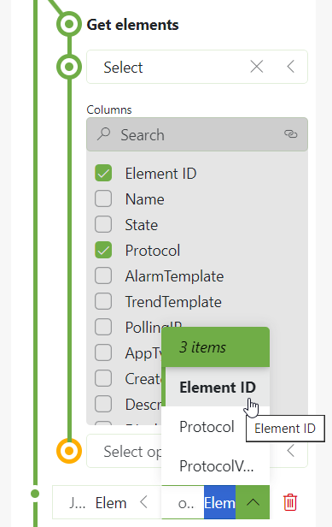Toggle the TrendTemplate checkbox
The width and height of the screenshot is (332, 527).
pos(103,301)
